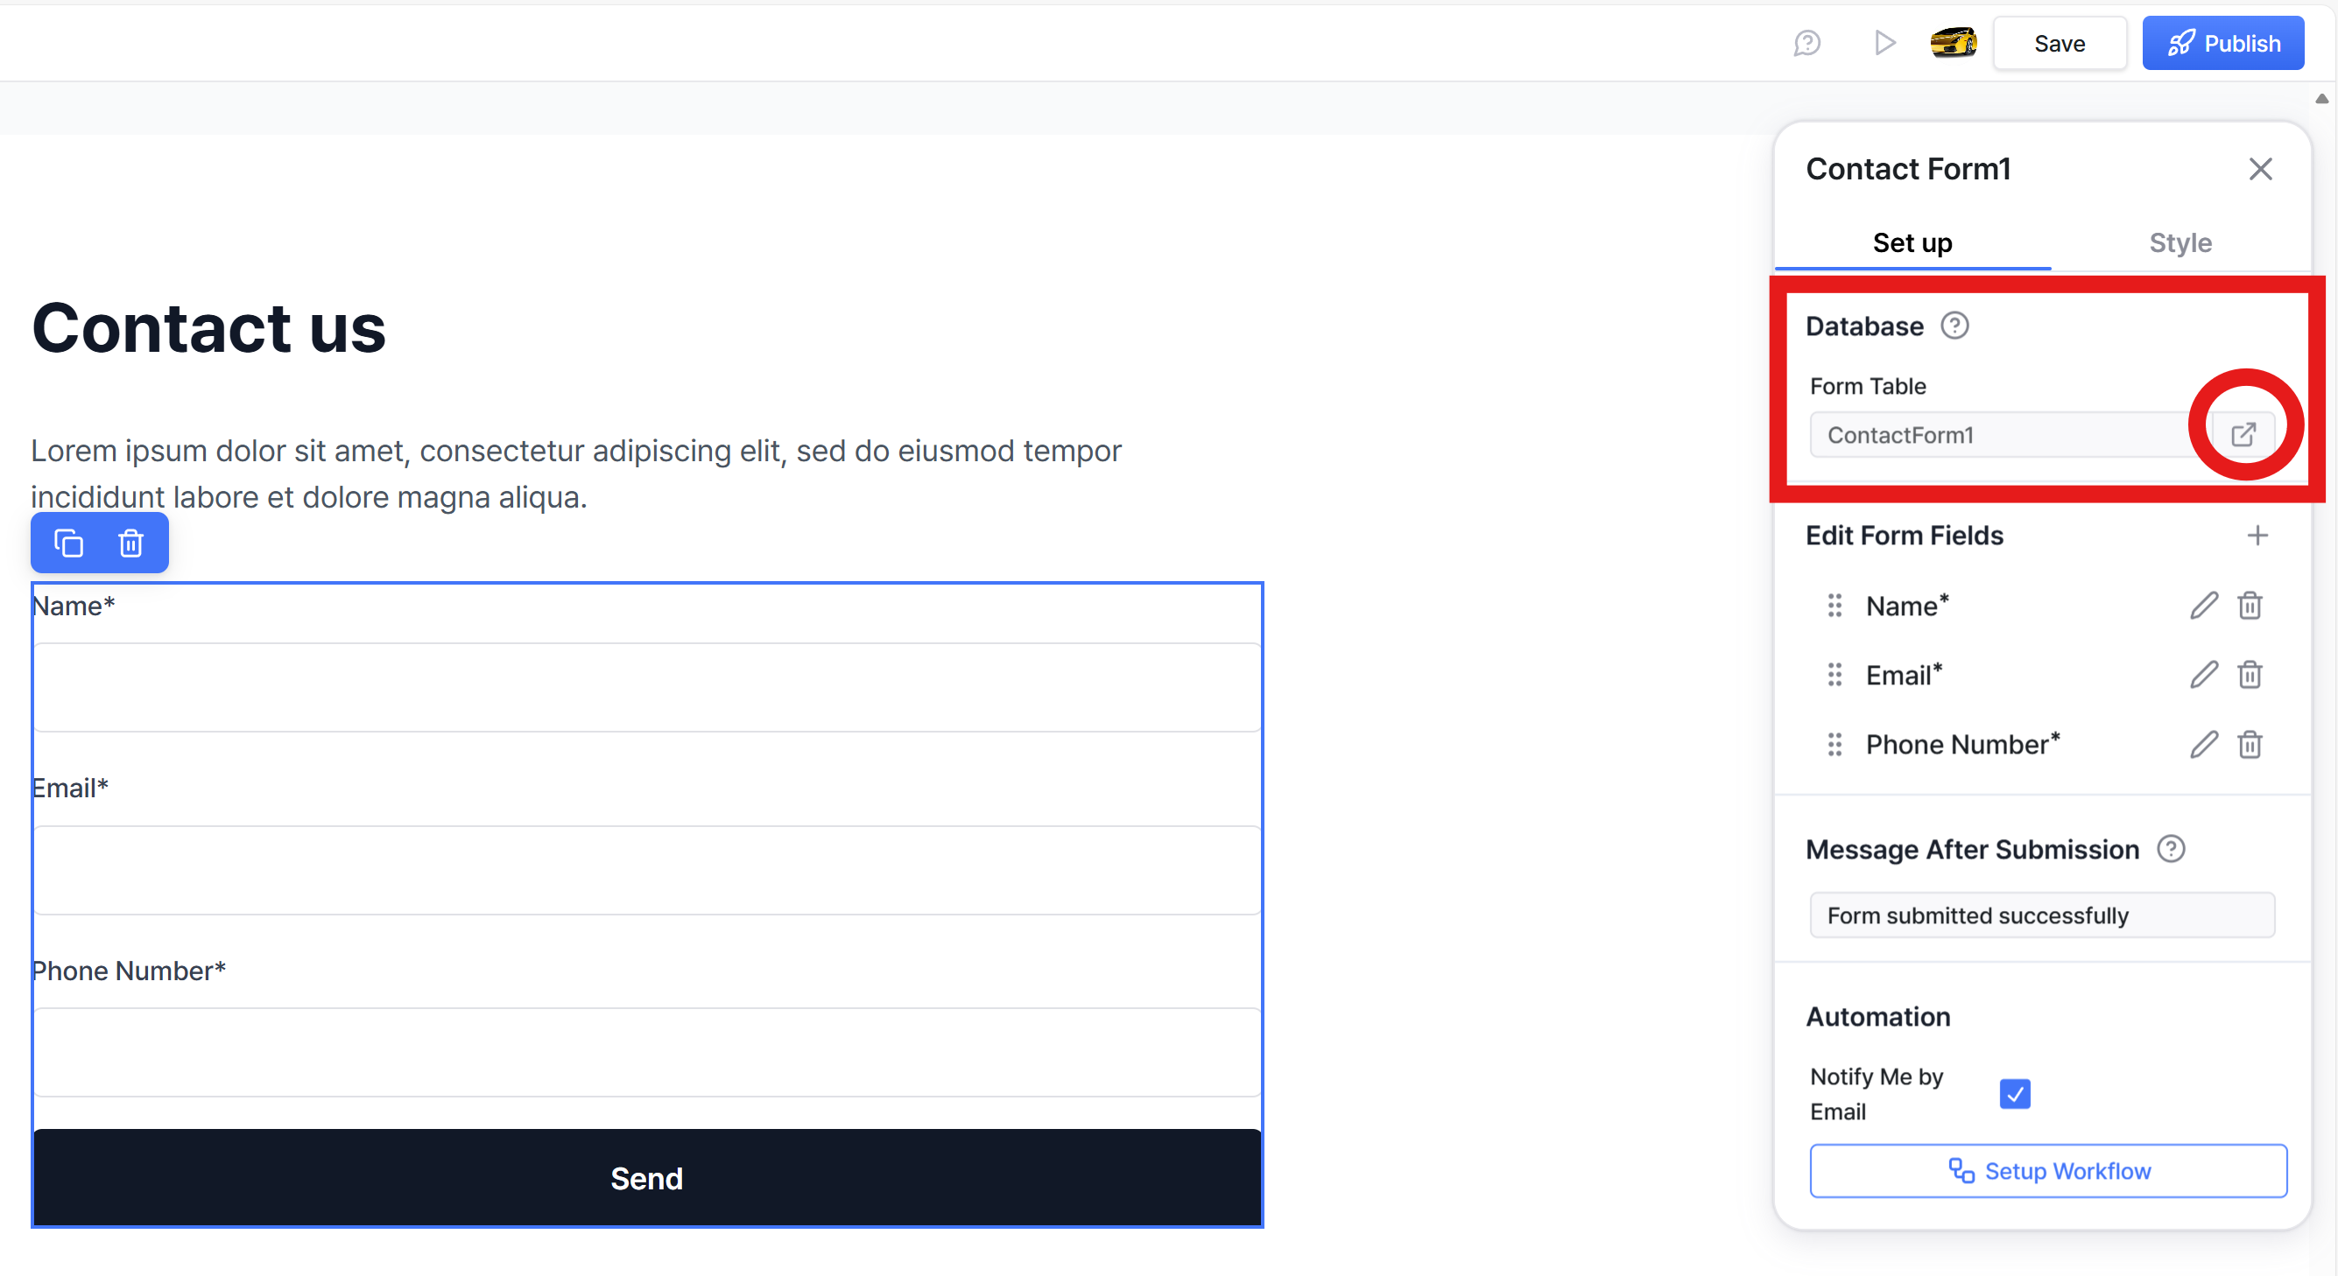Image resolution: width=2338 pixels, height=1276 pixels.
Task: Toggle Notify Me by Email checkbox
Action: pos(2014,1093)
